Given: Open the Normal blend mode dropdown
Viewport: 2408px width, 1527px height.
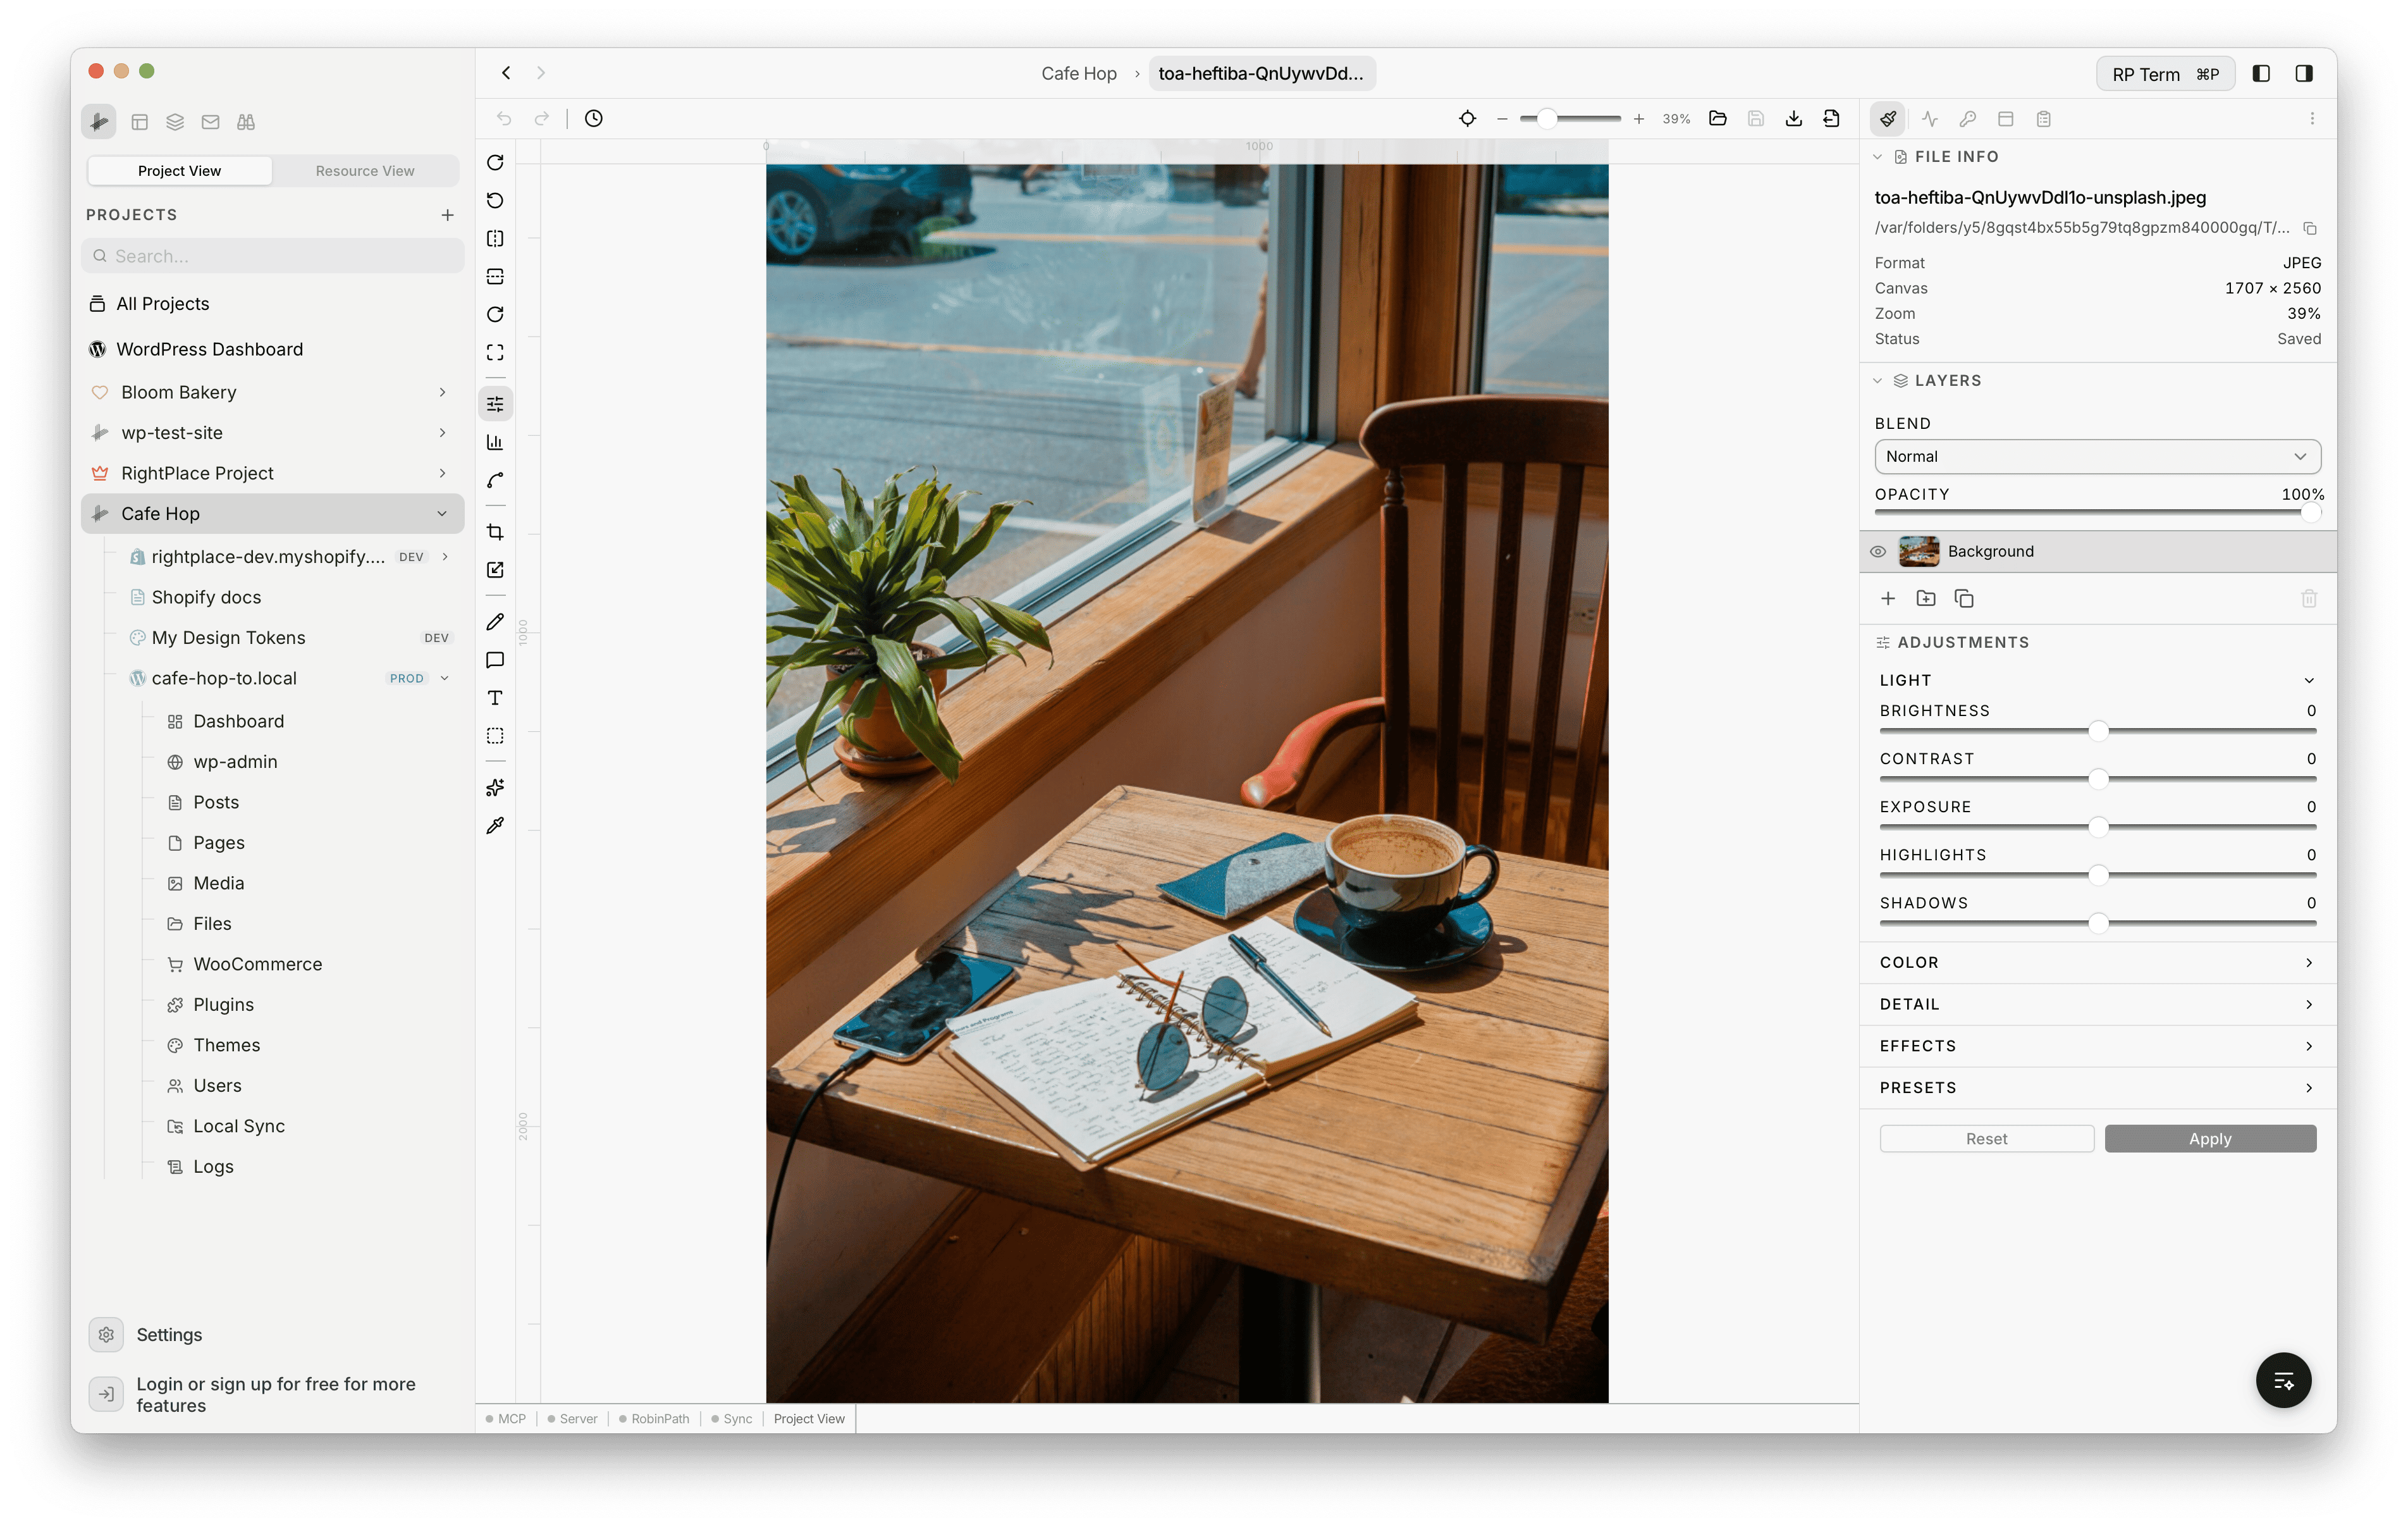Looking at the screenshot, I should click(x=2097, y=456).
